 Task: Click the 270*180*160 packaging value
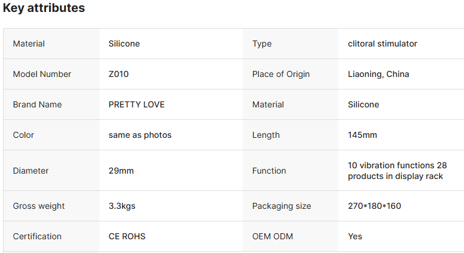point(374,206)
